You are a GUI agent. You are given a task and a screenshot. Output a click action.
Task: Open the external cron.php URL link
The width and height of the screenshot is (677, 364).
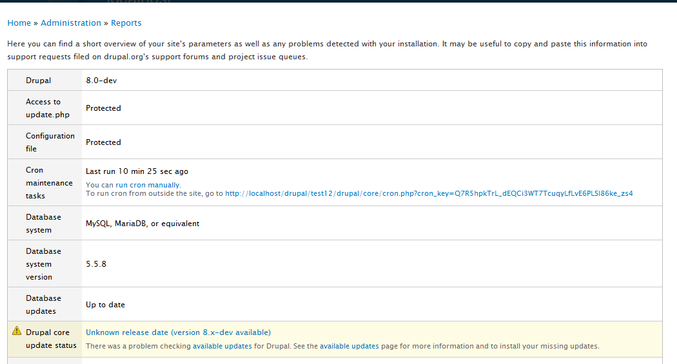(x=429, y=194)
